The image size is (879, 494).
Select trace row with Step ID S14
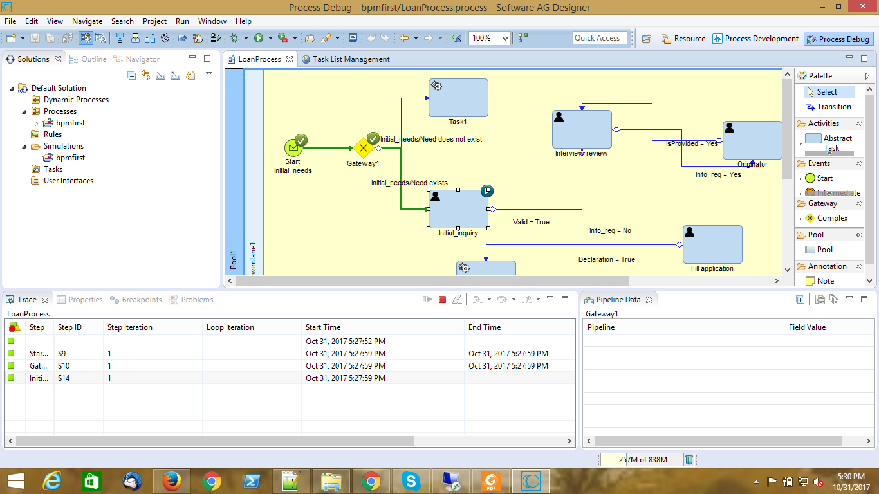[290, 378]
